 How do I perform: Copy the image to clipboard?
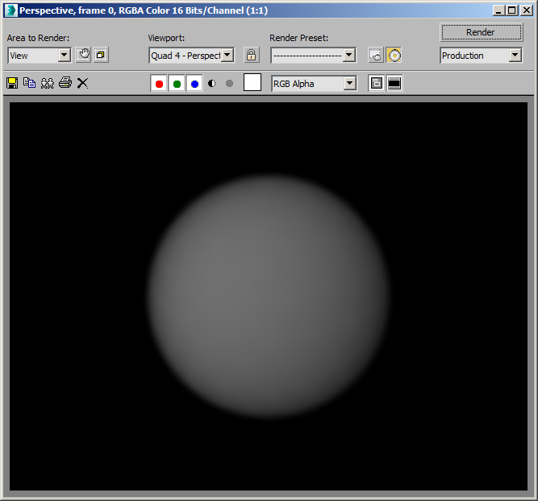click(30, 83)
